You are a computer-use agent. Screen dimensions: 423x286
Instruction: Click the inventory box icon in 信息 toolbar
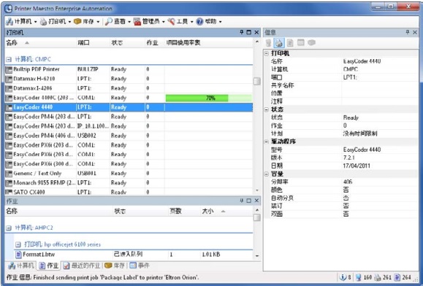pos(311,42)
